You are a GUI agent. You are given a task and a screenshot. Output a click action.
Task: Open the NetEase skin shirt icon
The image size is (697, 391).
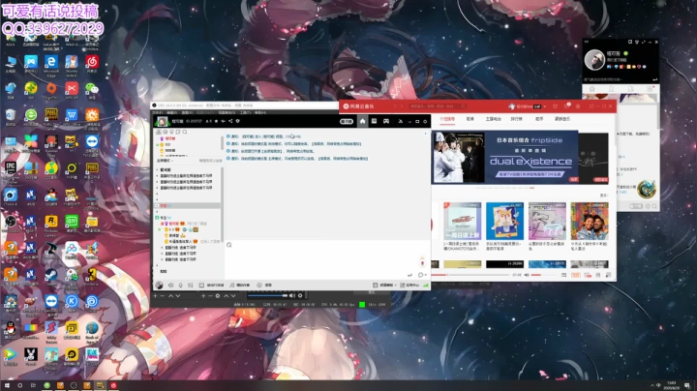pos(556,106)
